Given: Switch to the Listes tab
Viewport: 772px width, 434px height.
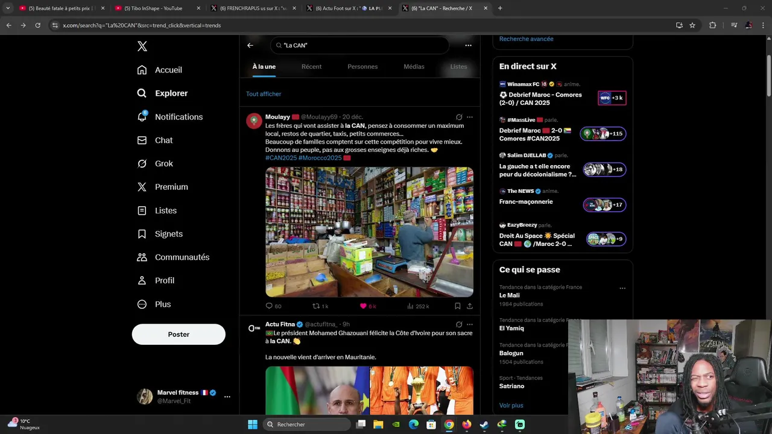Looking at the screenshot, I should (x=458, y=66).
